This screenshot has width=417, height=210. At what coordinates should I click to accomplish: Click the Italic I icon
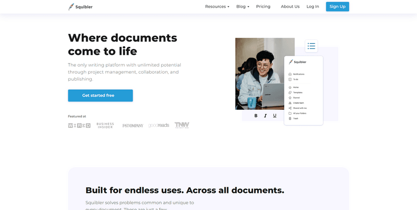265,116
